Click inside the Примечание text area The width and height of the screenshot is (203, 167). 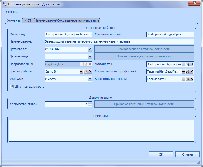pos(102,131)
